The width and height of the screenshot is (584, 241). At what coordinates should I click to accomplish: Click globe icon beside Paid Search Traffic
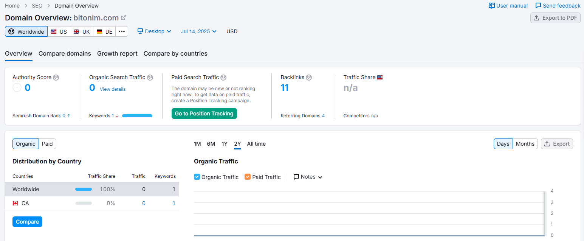[x=223, y=78]
